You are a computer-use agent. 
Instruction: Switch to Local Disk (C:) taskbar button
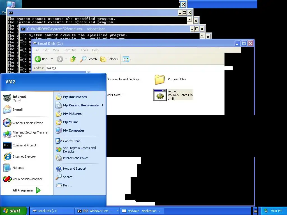52,211
